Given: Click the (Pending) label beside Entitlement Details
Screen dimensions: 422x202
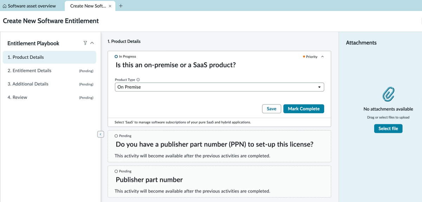Looking at the screenshot, I should click(x=86, y=71).
